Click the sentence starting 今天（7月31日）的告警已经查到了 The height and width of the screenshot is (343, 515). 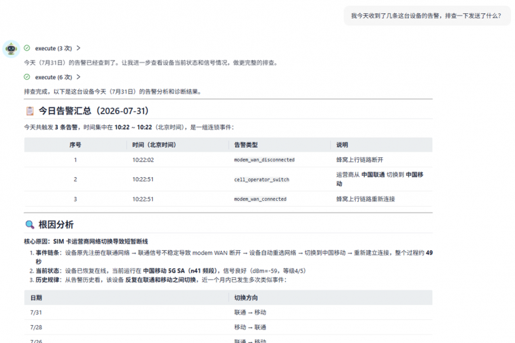(x=151, y=63)
